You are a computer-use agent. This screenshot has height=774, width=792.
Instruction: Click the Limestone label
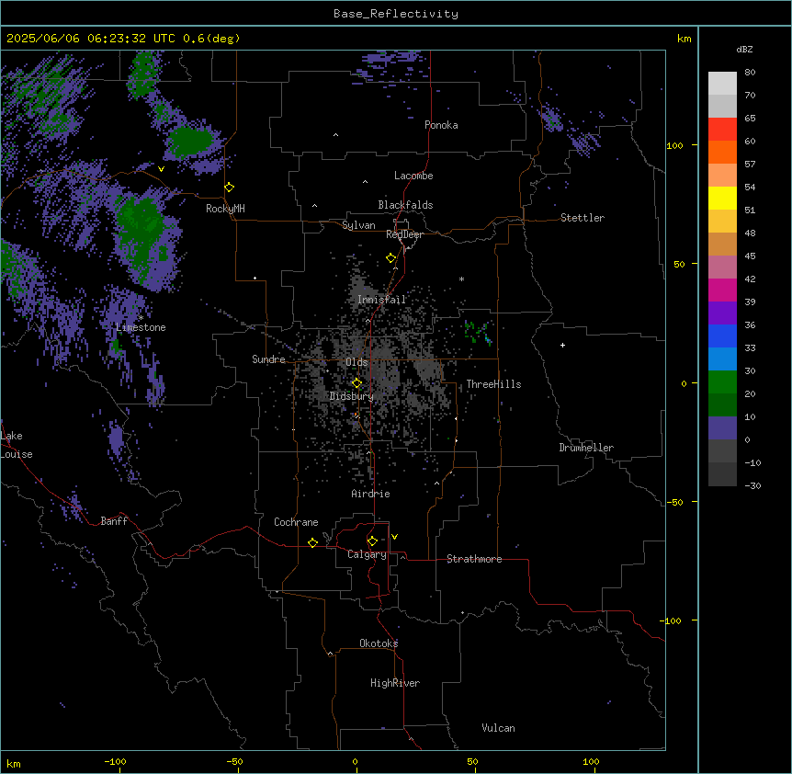pos(141,327)
